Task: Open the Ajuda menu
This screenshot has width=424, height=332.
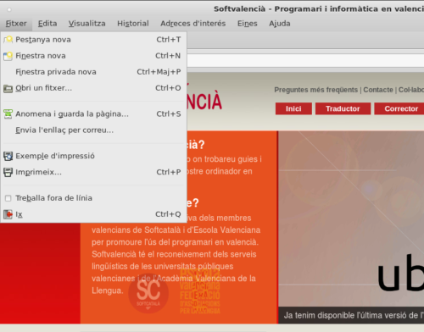Action: [280, 24]
